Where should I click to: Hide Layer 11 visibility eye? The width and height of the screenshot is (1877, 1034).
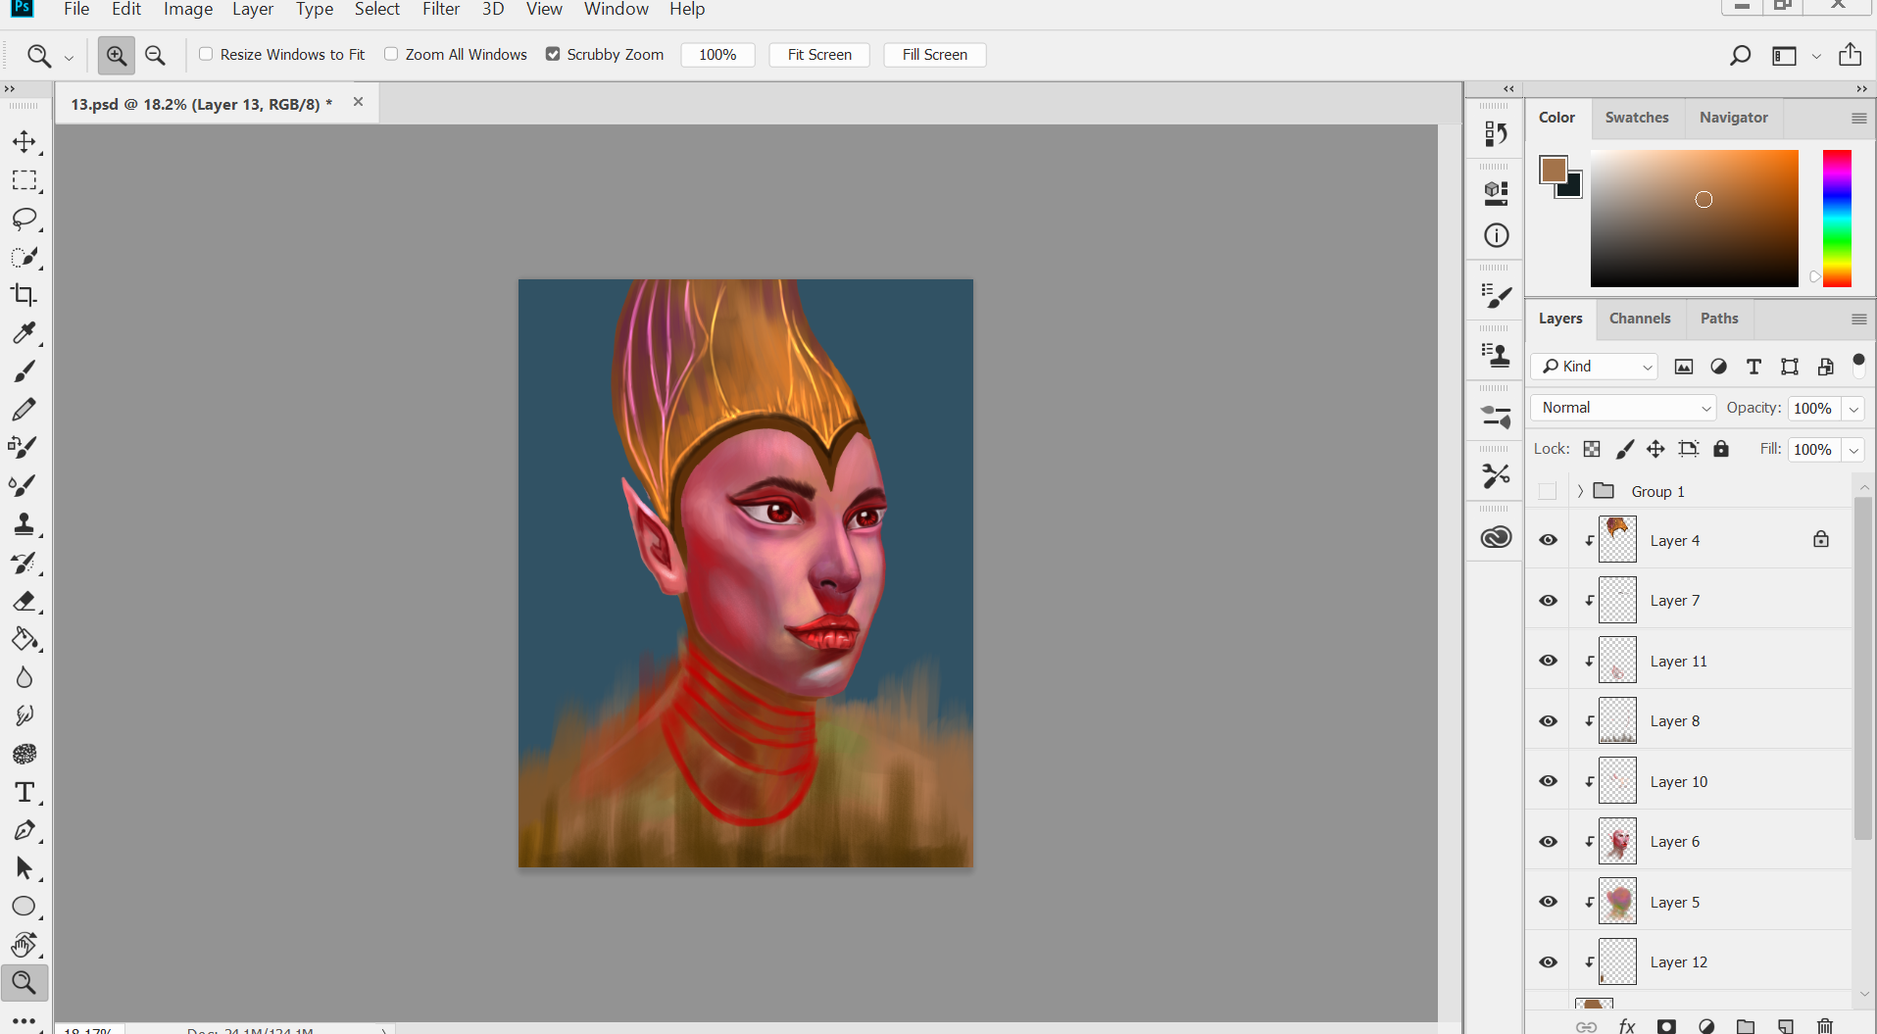[1548, 661]
